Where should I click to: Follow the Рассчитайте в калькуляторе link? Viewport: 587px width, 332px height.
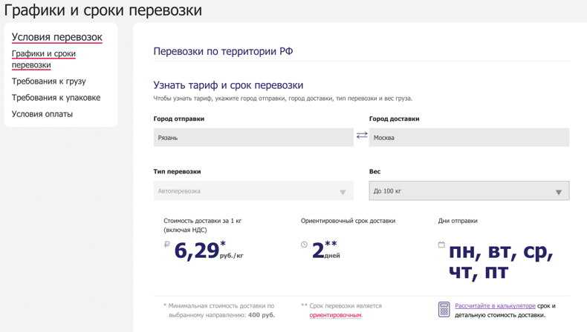(495, 305)
